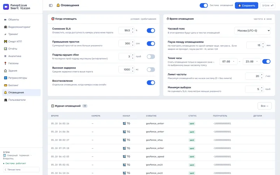Click the Подряд идущие сбои stepper arrows

[133, 57]
